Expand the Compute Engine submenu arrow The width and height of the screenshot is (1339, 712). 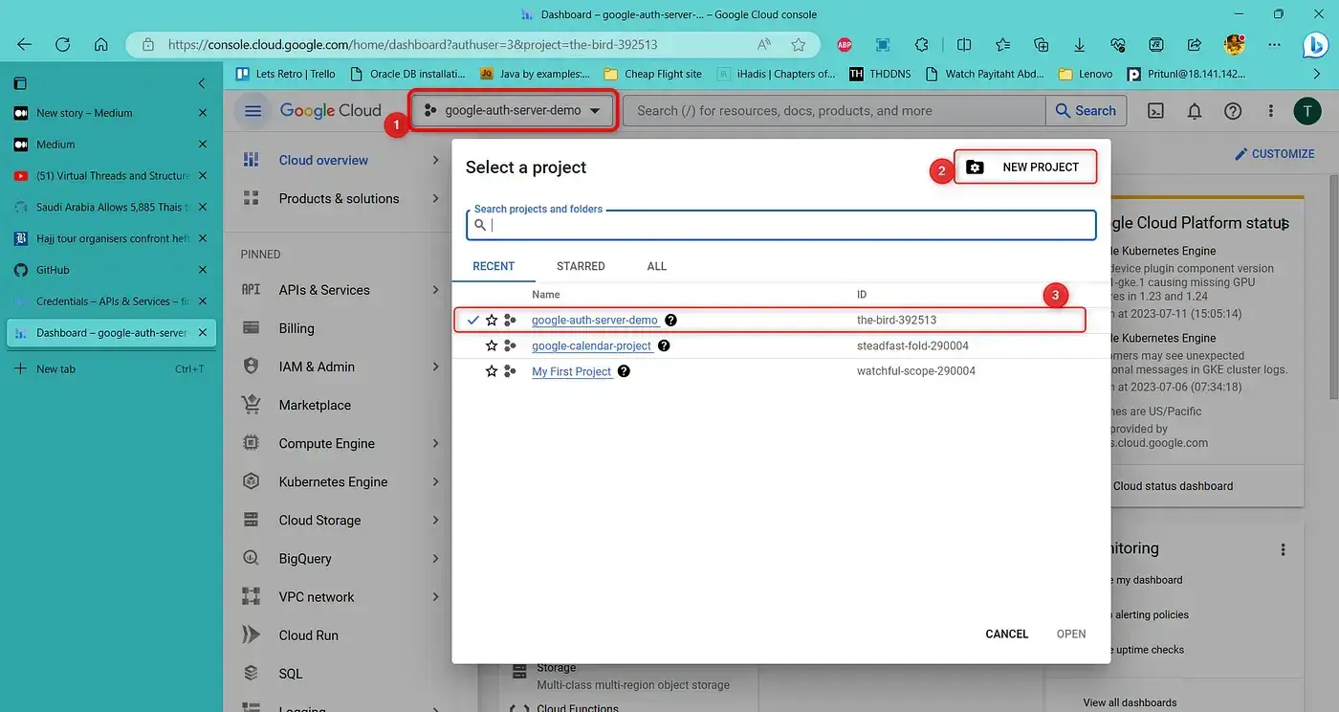coord(436,443)
